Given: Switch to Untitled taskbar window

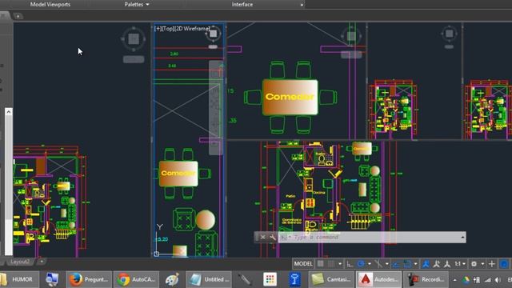Looking at the screenshot, I should point(210,279).
